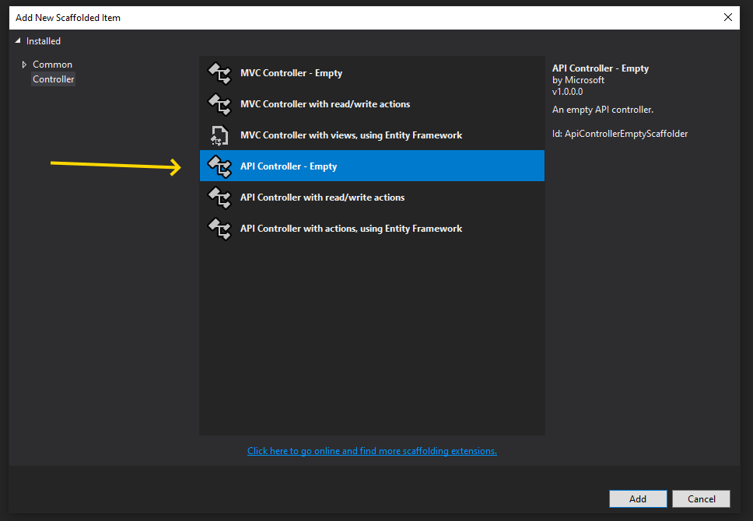Choose "API Controller with read/write actions" text
The image size is (753, 521).
click(x=322, y=198)
